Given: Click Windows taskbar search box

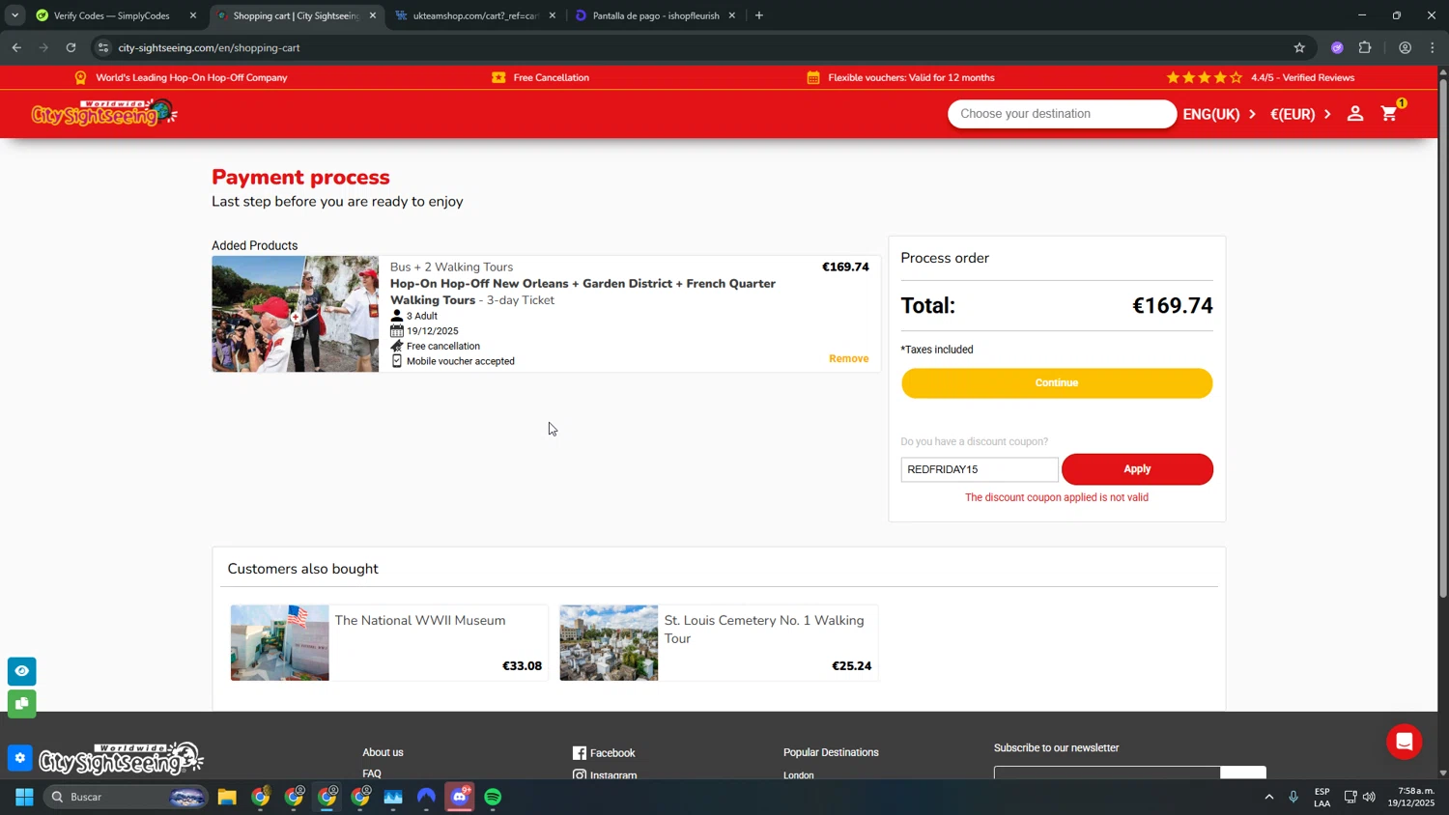Looking at the screenshot, I should (126, 797).
